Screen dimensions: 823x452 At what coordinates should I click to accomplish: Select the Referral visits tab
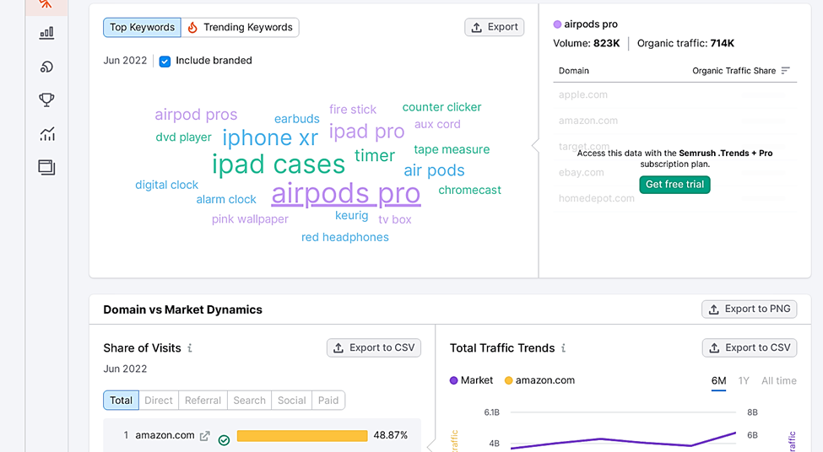pos(203,401)
